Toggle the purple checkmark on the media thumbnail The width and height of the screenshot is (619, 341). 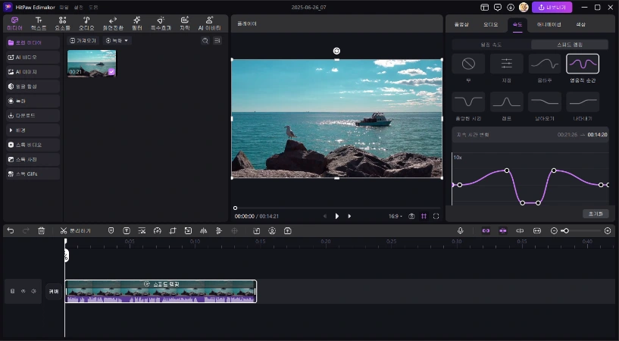point(111,72)
